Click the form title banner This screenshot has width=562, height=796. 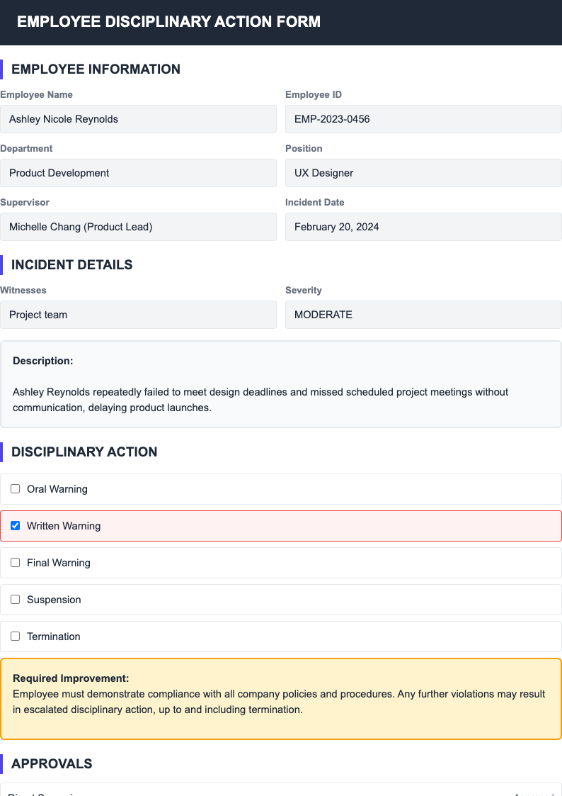(x=168, y=22)
